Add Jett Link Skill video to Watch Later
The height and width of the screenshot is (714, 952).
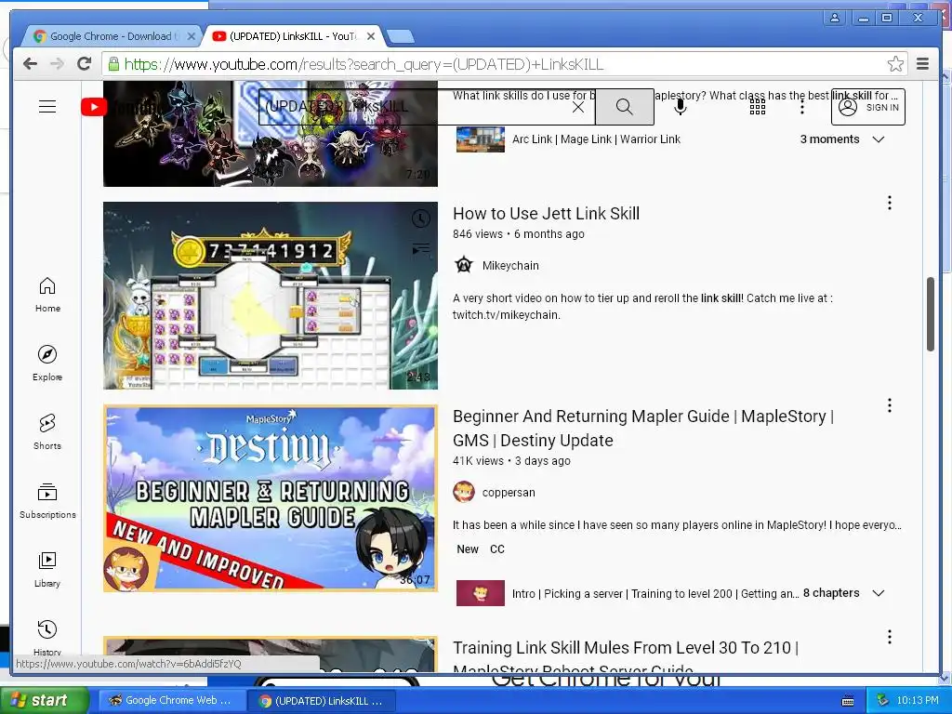421,218
